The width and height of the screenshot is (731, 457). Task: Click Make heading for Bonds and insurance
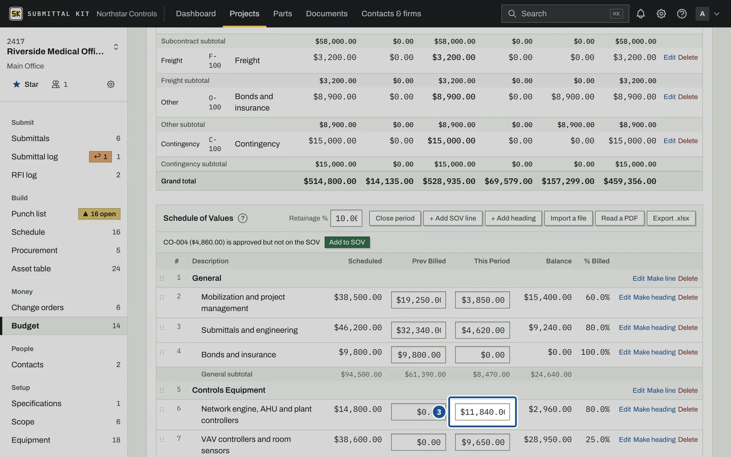pyautogui.click(x=654, y=352)
